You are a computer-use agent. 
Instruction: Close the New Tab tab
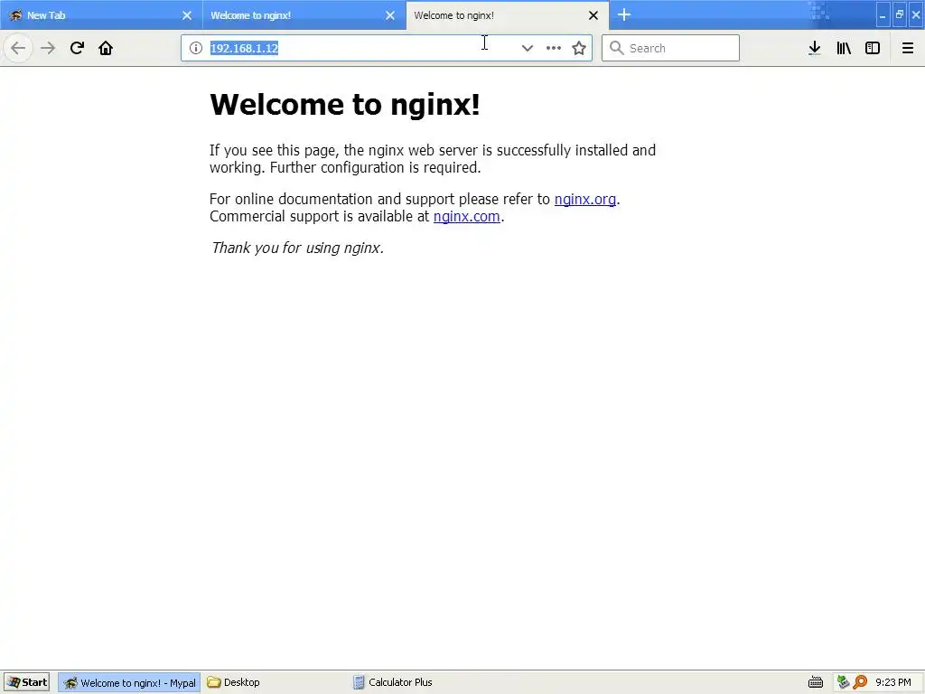point(187,15)
